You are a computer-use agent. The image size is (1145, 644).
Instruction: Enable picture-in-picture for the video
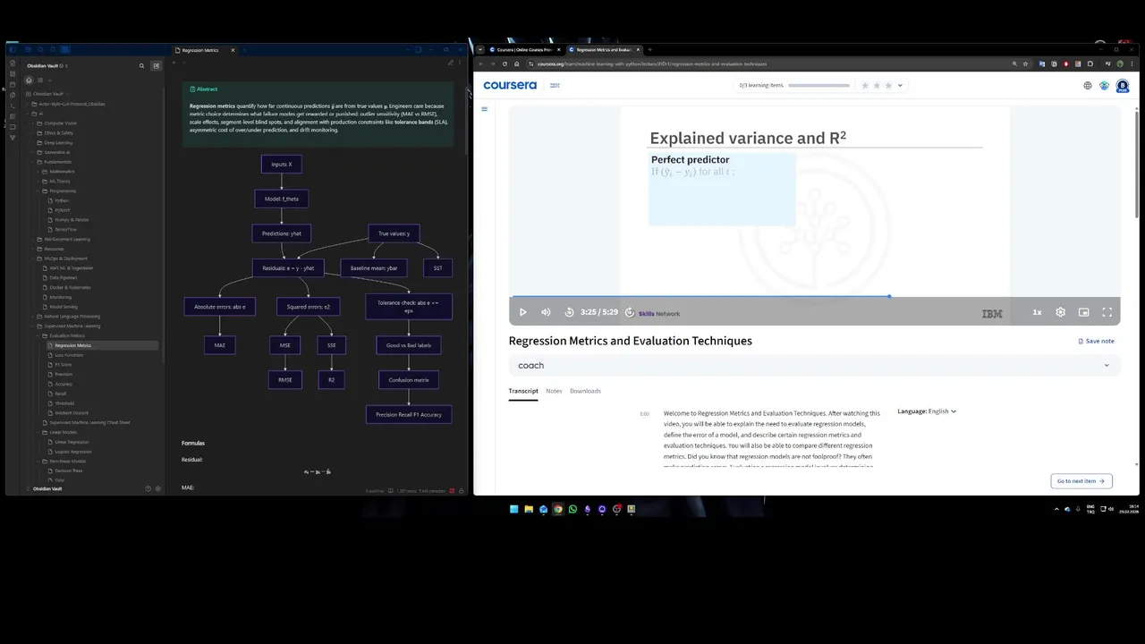click(x=1083, y=312)
